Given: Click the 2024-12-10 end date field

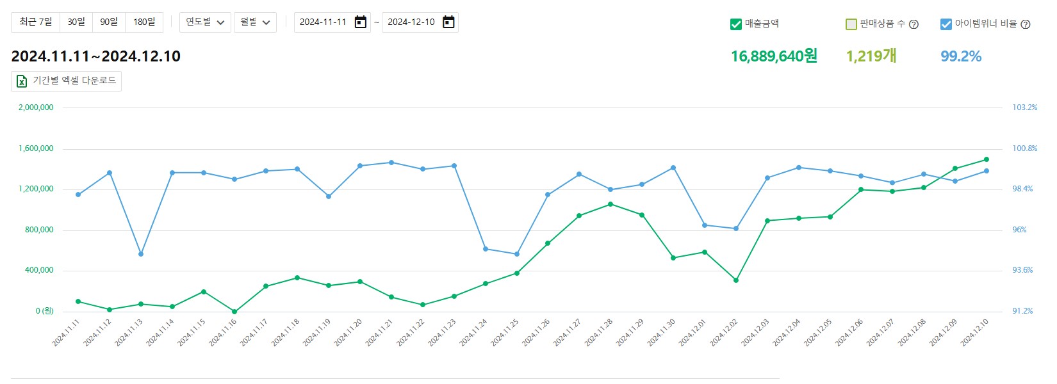Looking at the screenshot, I should pyautogui.click(x=411, y=22).
